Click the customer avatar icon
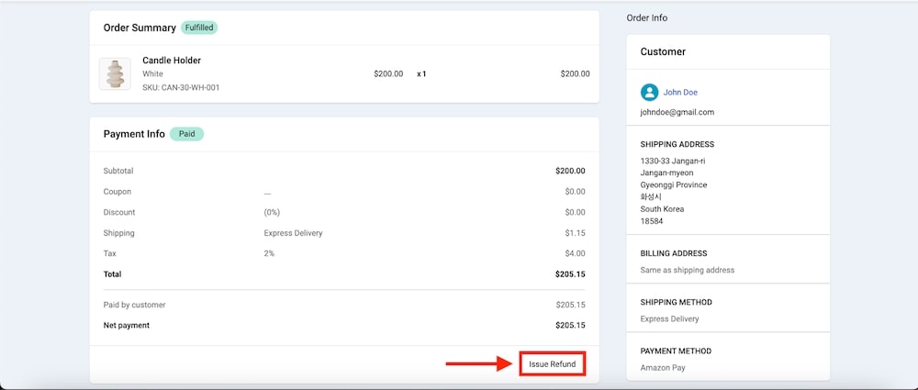 649,92
